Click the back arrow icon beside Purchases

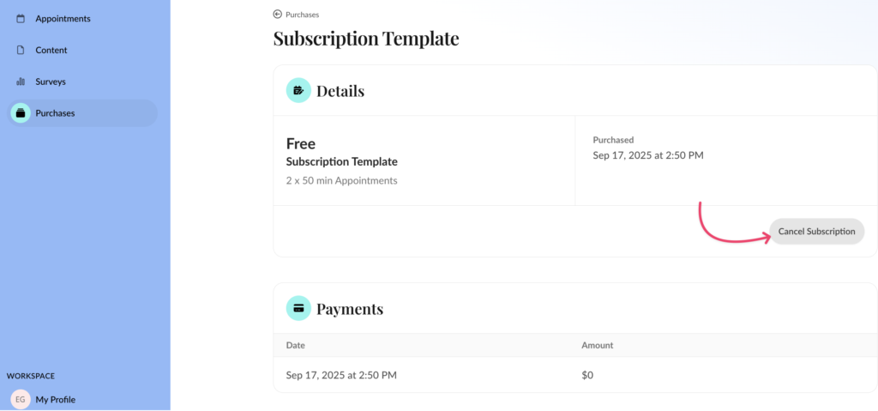click(277, 15)
